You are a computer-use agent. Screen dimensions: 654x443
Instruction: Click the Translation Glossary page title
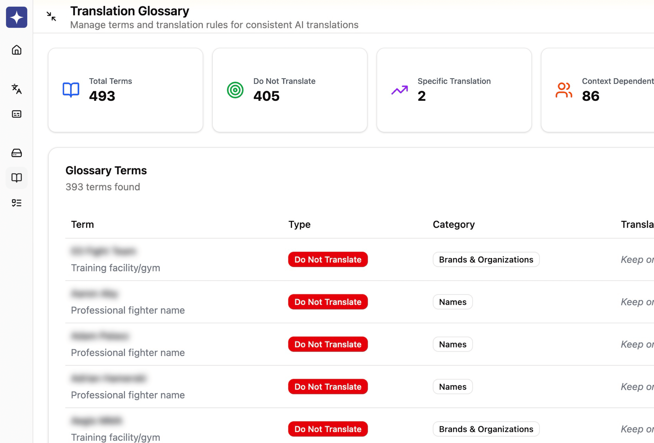point(130,11)
